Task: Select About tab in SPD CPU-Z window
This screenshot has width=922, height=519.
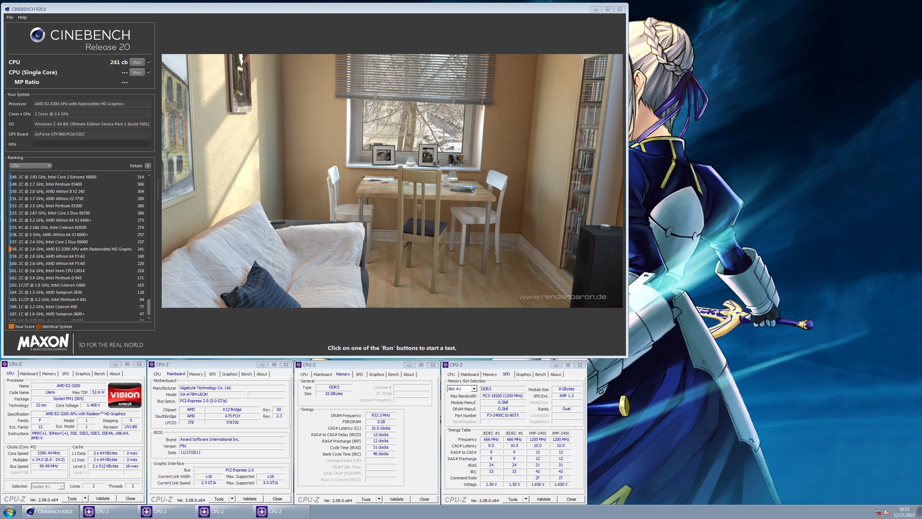Action: point(555,374)
